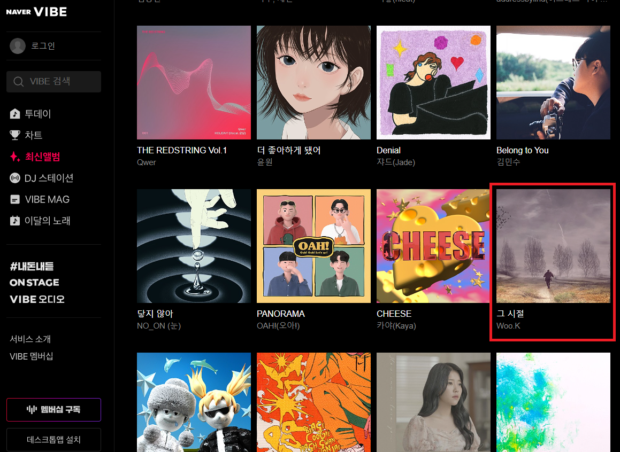Open the 차트 trophy icon
This screenshot has height=452, width=620.
15,135
